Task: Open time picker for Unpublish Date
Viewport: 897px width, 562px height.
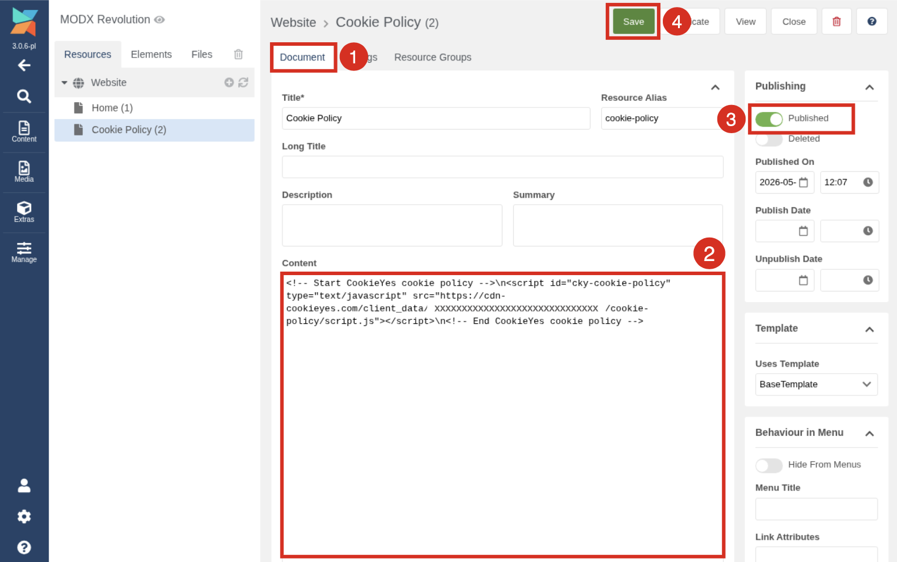Action: [868, 280]
